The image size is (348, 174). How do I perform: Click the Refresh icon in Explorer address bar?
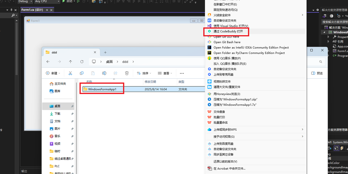82,62
